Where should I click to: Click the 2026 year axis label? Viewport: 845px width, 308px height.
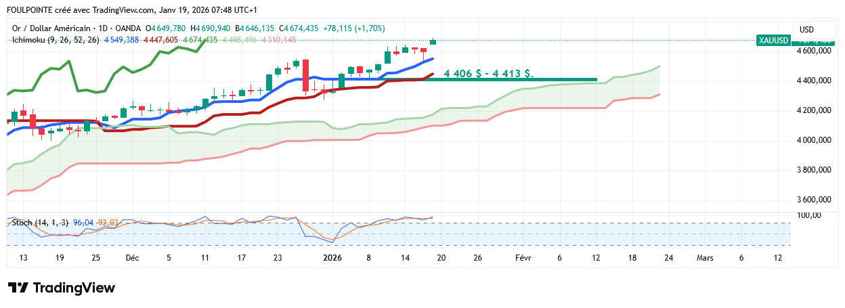click(332, 258)
